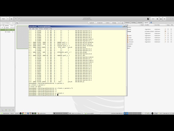Switch to the Signals tab

146,22
